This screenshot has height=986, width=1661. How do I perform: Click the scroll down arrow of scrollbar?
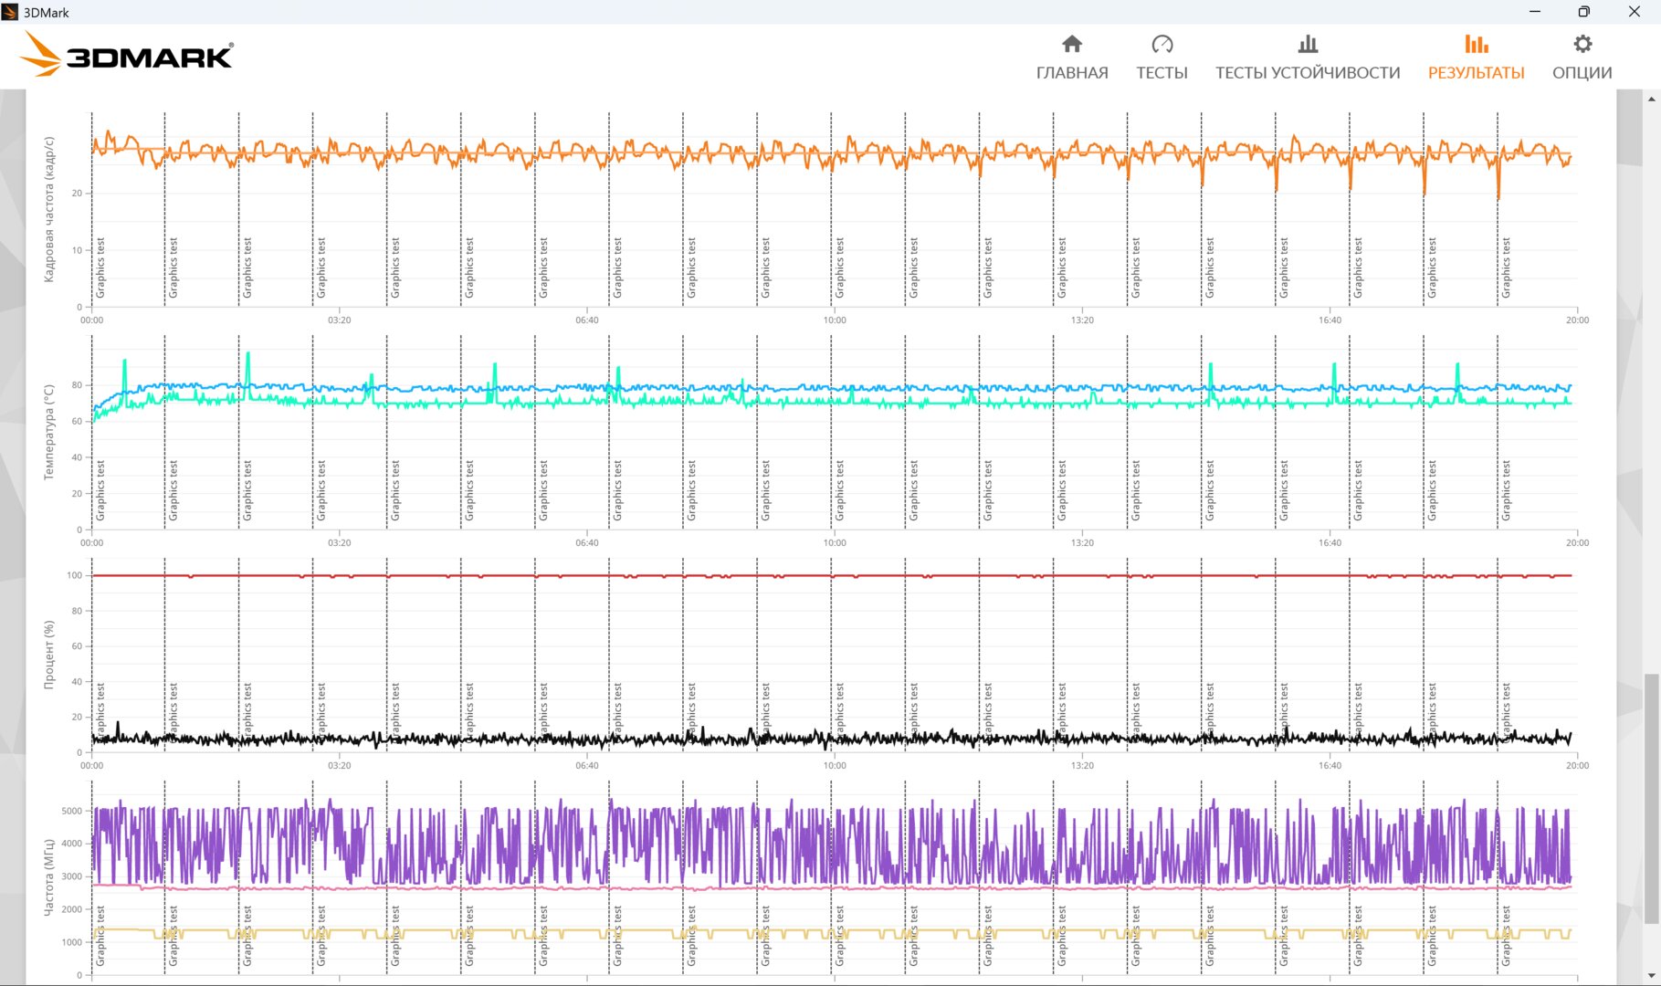(x=1652, y=976)
